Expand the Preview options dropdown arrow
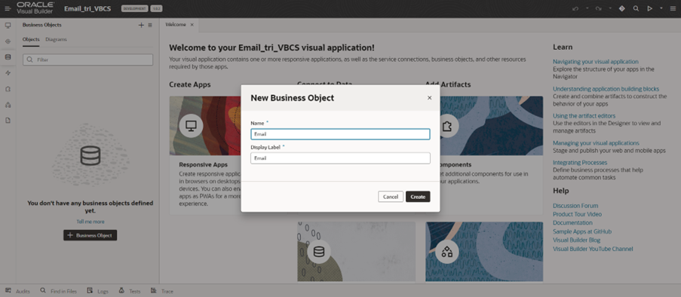The width and height of the screenshot is (681, 297). 661,8
